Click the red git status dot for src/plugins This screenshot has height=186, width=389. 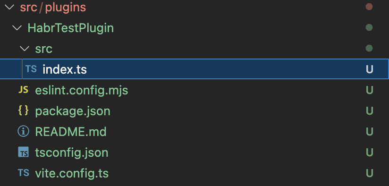pos(369,7)
